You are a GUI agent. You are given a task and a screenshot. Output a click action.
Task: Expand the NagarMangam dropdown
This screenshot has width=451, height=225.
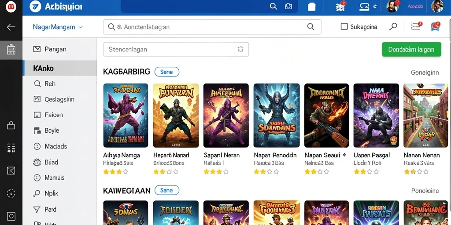tap(58, 27)
